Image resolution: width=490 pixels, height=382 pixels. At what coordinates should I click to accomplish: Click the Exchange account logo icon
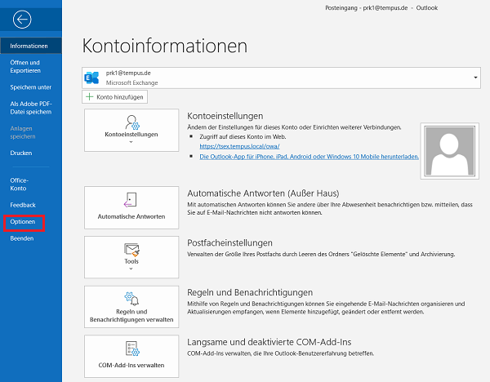(x=91, y=78)
